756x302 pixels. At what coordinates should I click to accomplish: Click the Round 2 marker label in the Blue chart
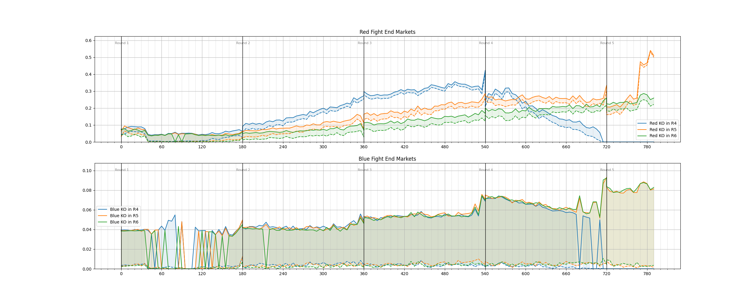pos(243,170)
